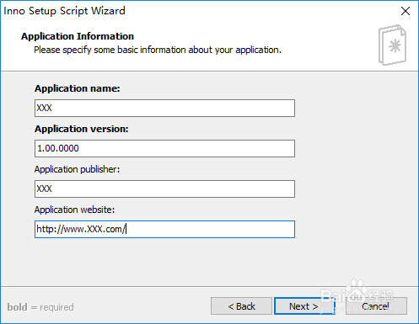Viewport: 419px width, 324px height.
Task: Click the 'Application name:' label
Action: click(x=78, y=88)
